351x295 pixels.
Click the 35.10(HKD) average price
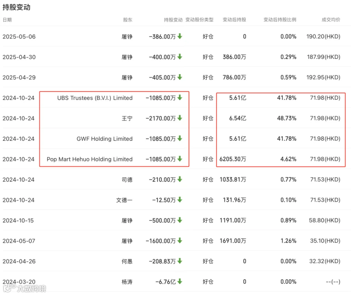(325, 241)
